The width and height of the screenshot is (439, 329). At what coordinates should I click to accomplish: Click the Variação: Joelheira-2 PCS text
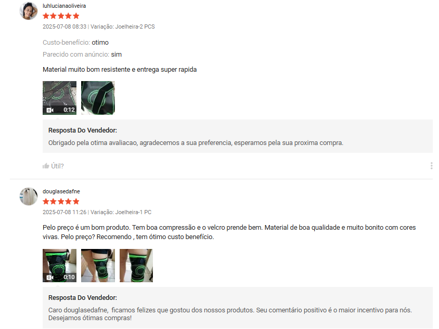tap(123, 27)
